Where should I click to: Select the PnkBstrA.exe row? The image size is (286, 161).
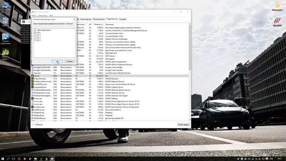(x=110, y=113)
